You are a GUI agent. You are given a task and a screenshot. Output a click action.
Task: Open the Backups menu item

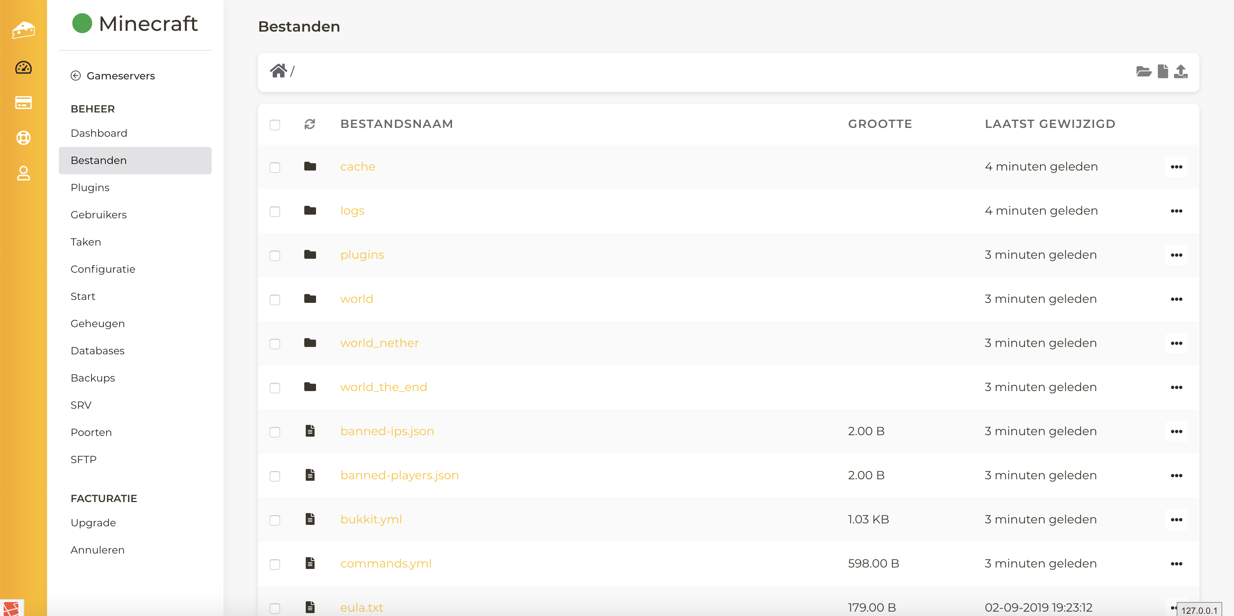coord(93,377)
